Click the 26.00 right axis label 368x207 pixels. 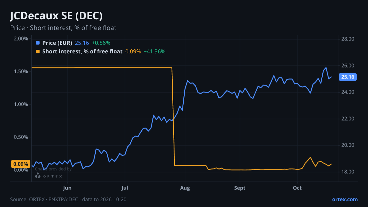[347, 66]
